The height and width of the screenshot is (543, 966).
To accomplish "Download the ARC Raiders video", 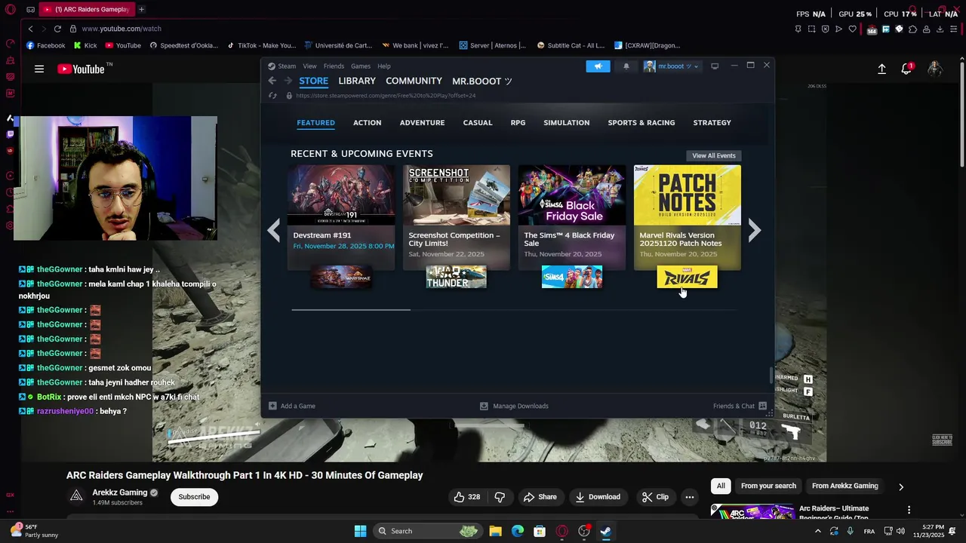I will pos(597,497).
